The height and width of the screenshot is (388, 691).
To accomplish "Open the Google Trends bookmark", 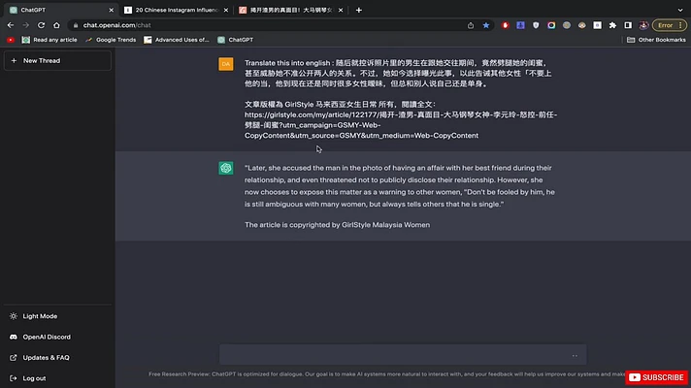I will (111, 40).
